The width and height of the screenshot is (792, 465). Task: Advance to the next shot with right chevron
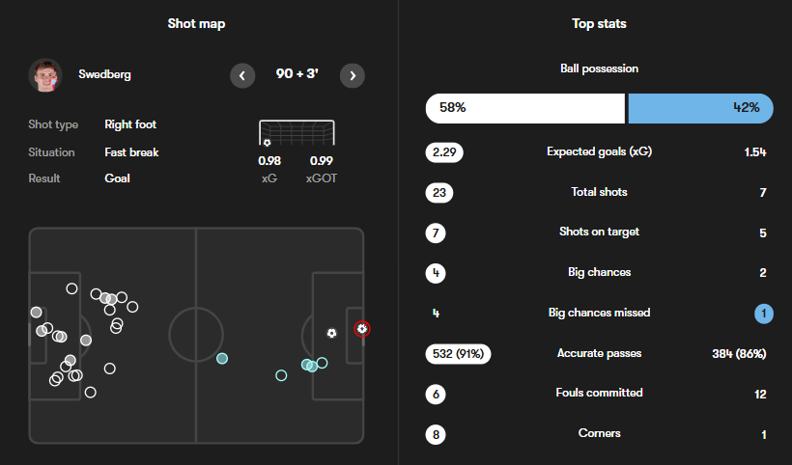(353, 75)
